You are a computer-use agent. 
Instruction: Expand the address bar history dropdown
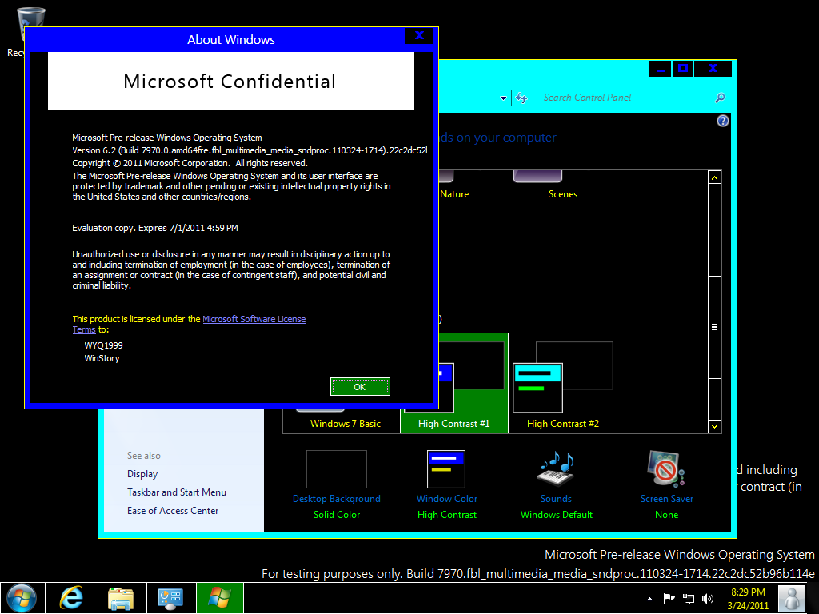click(x=504, y=98)
